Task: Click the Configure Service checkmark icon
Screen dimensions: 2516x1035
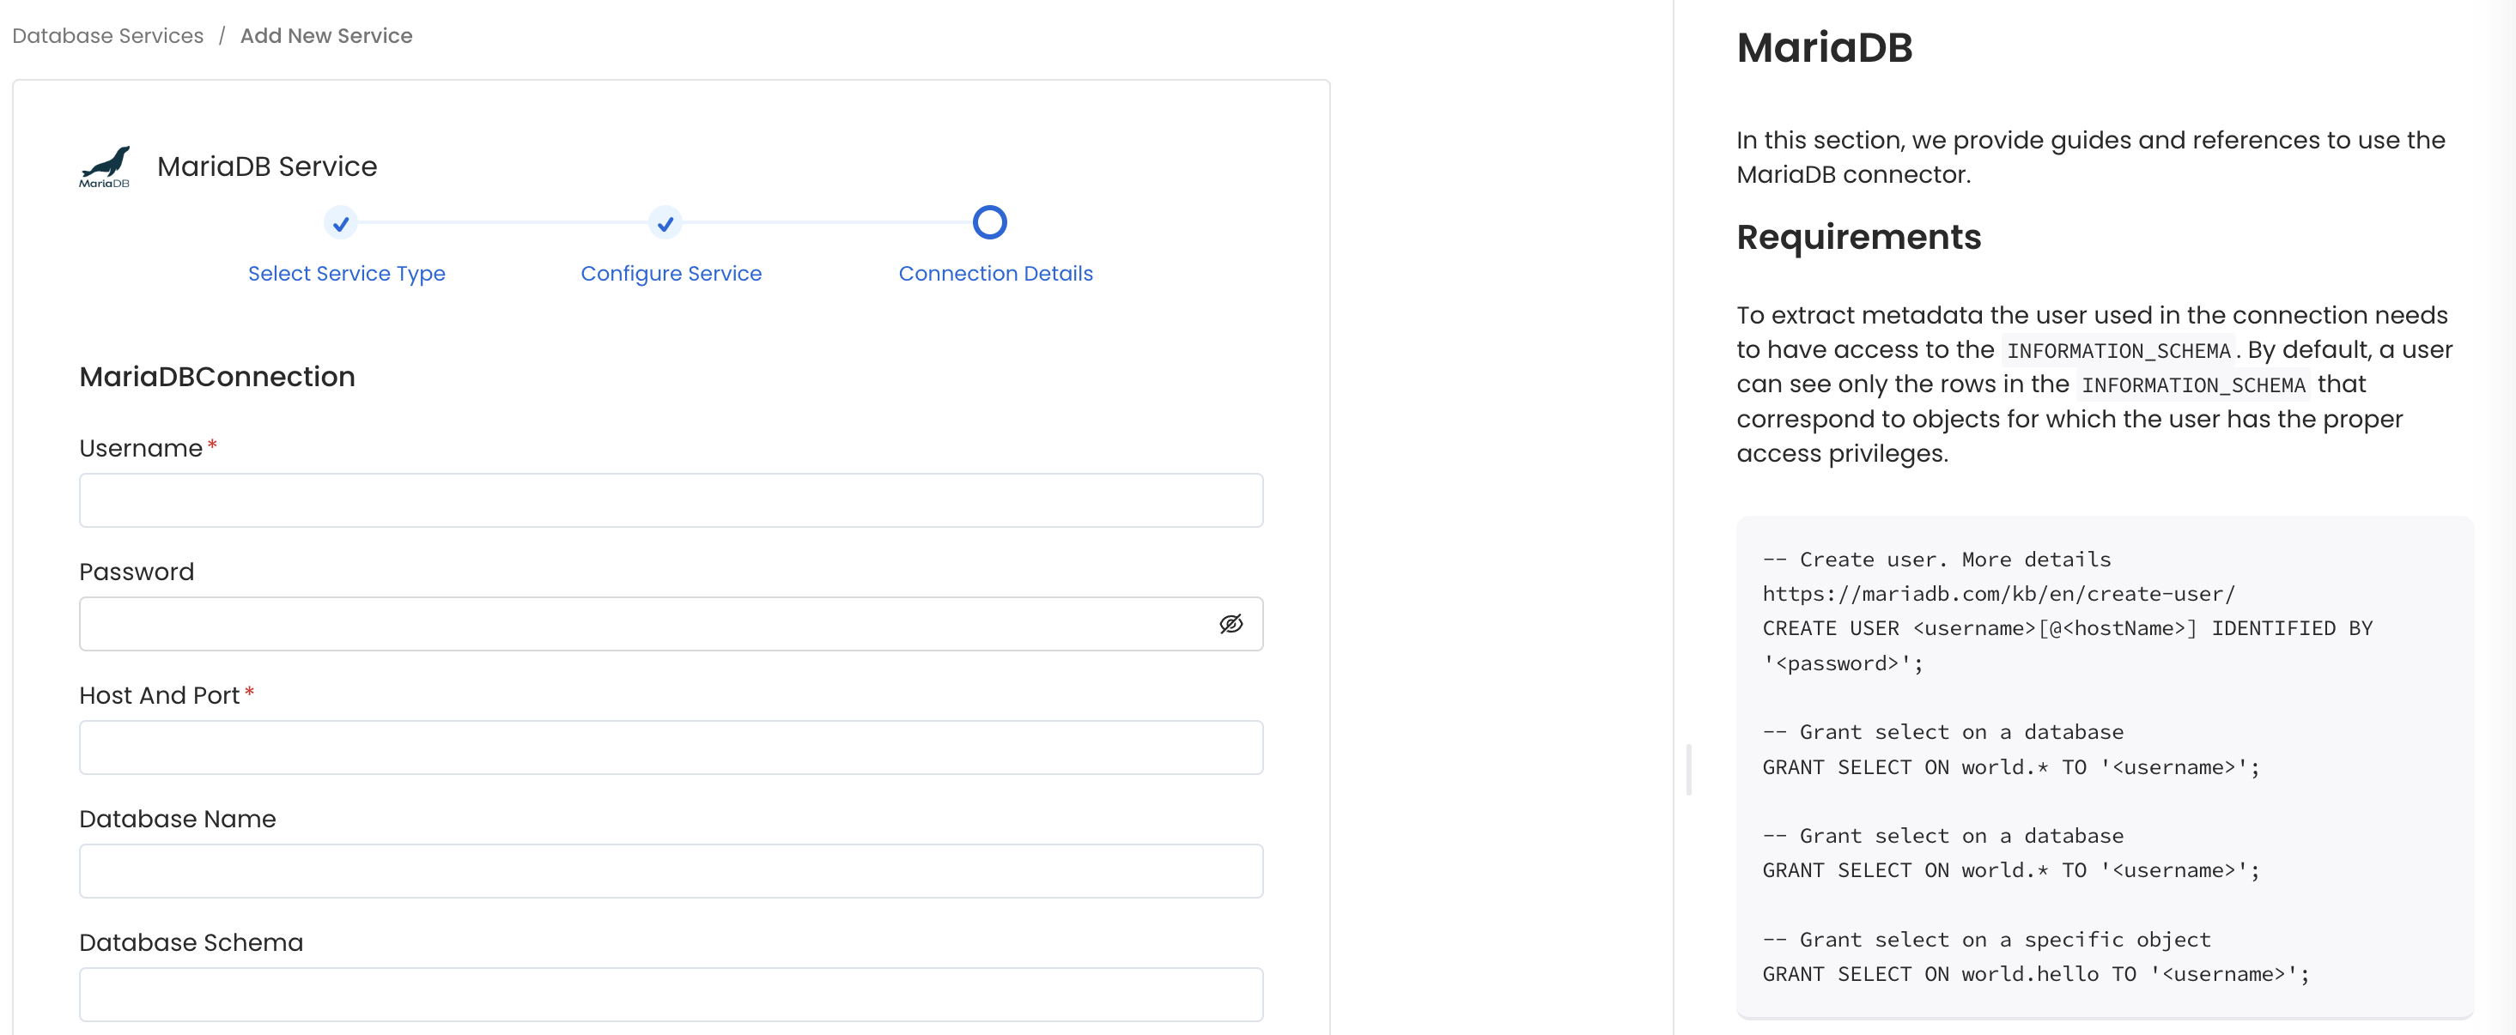Action: pyautogui.click(x=665, y=224)
